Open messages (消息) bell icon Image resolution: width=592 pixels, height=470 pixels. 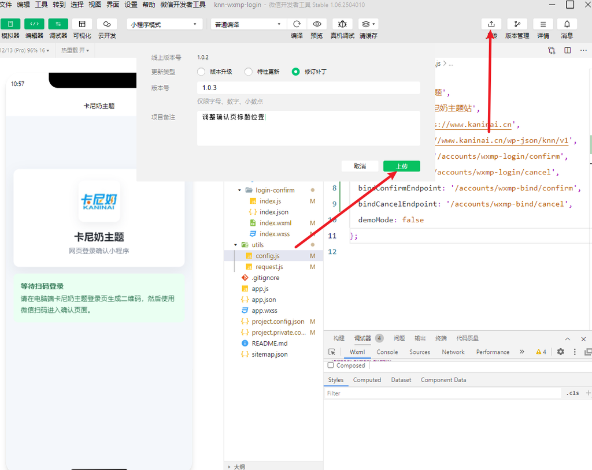pos(567,24)
